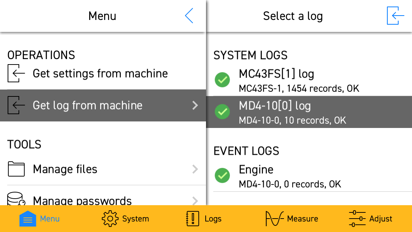Click the Select a log title
Viewport: 412px width, 232px height.
point(293,16)
